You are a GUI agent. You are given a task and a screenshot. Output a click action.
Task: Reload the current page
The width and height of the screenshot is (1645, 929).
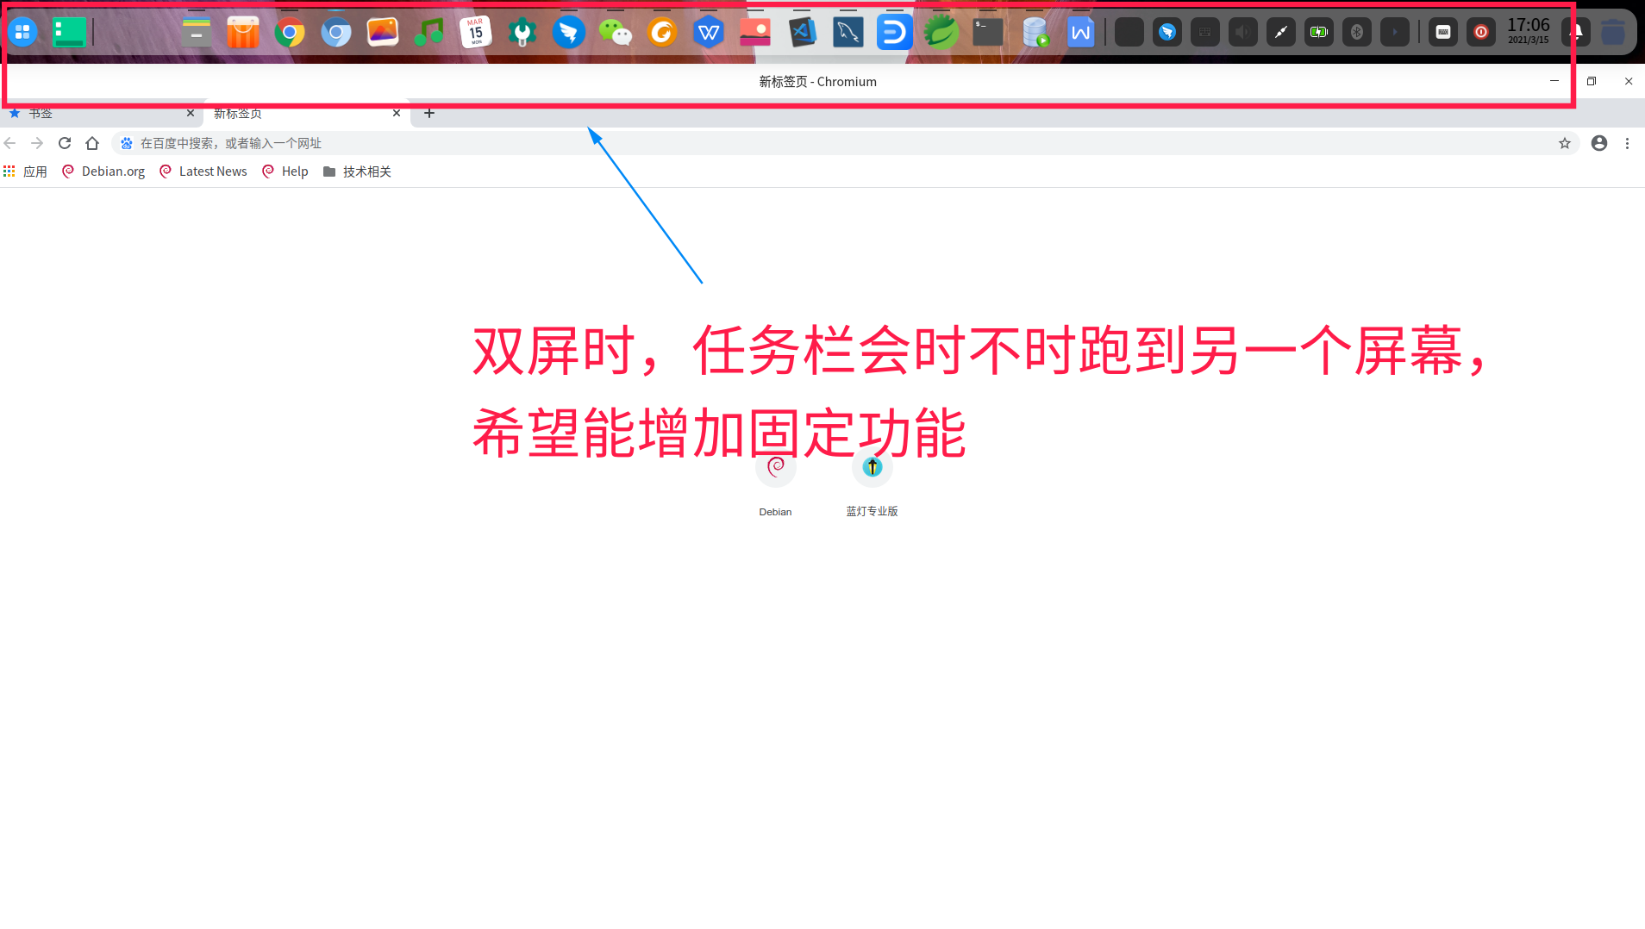tap(65, 143)
